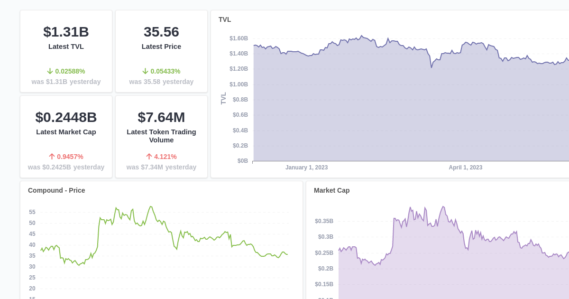
Task: Click the Compound - Price chart heading
Action: pyautogui.click(x=56, y=190)
